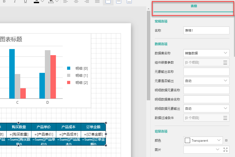Toggle underline text formatting
This screenshot has width=235, height=157.
[25, 1]
